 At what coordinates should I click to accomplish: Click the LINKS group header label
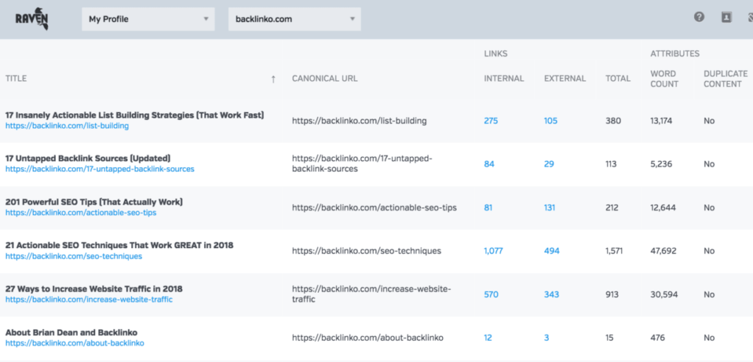tap(496, 54)
